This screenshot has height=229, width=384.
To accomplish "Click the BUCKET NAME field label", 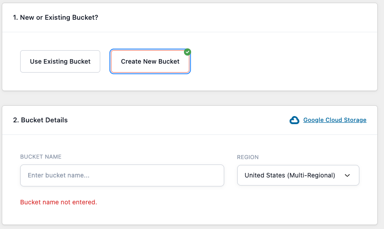I will pyautogui.click(x=41, y=157).
